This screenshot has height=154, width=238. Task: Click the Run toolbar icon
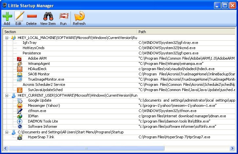(64, 16)
